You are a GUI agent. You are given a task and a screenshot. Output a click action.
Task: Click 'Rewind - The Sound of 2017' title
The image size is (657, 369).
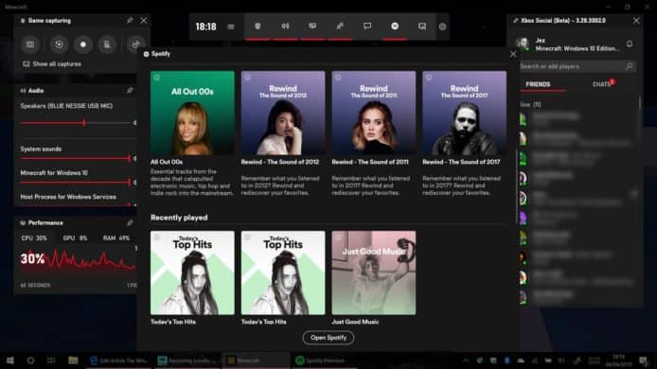pyautogui.click(x=461, y=162)
